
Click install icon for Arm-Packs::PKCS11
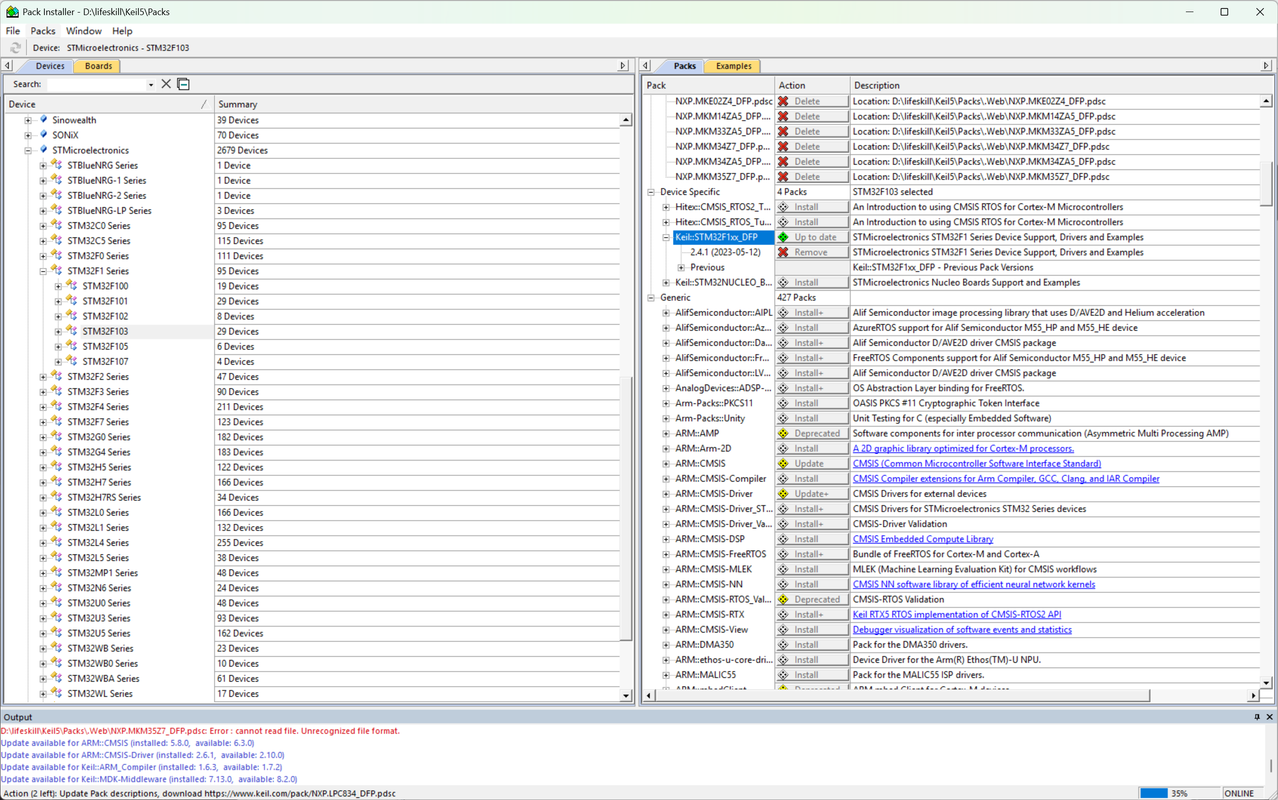pos(783,403)
